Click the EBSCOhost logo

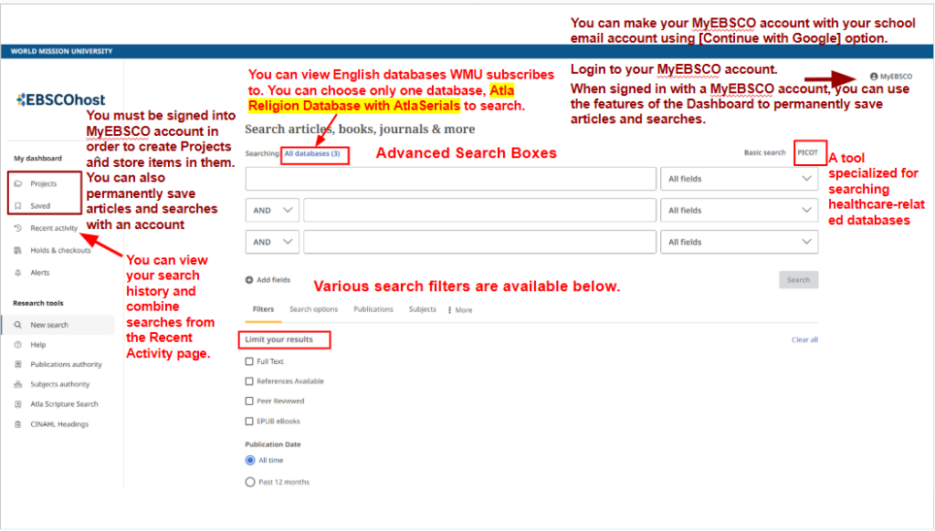61,99
